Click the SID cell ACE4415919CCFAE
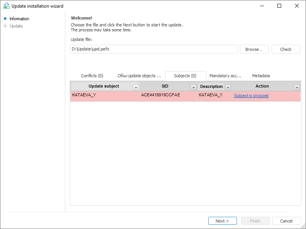Screen dimensions: 306x229 (160, 95)
